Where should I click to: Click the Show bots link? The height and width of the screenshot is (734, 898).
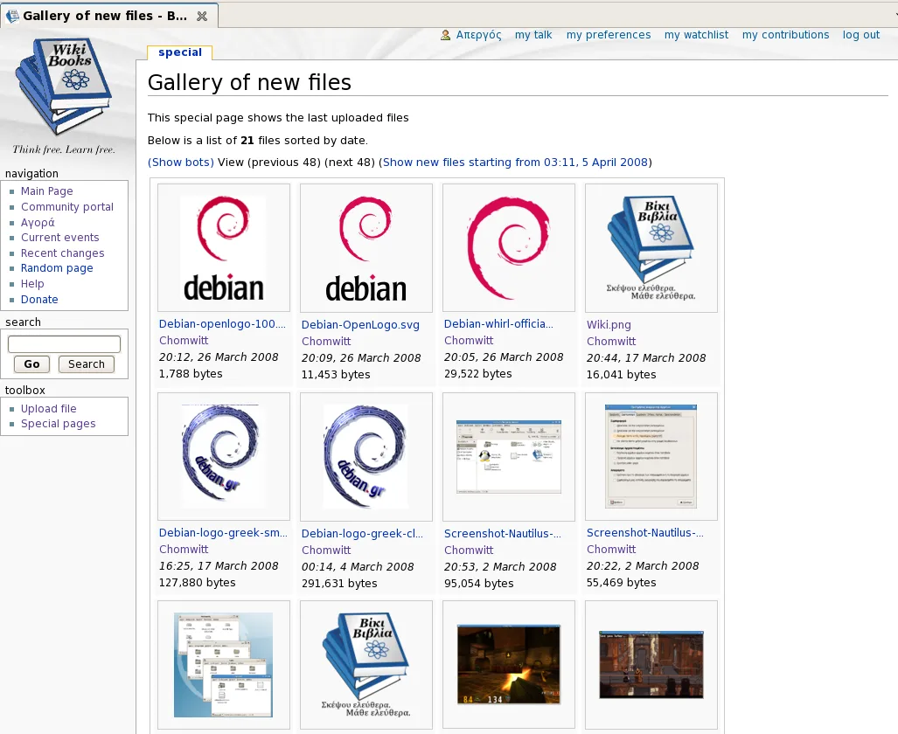(x=181, y=162)
